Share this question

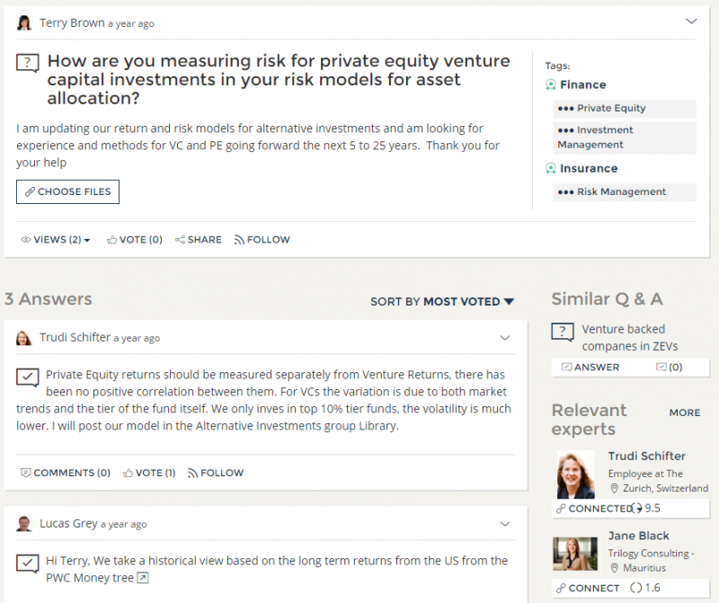point(199,240)
